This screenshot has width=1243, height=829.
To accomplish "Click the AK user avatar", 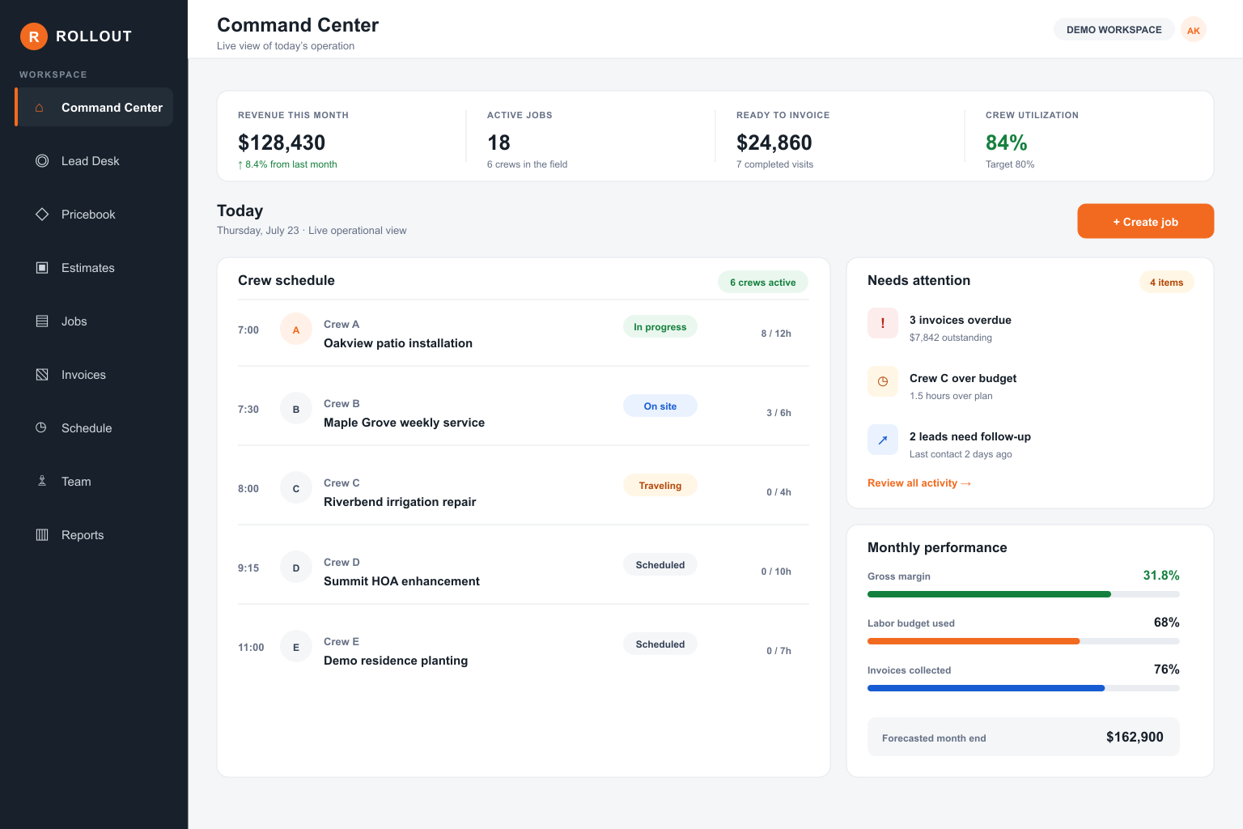I will tap(1194, 30).
